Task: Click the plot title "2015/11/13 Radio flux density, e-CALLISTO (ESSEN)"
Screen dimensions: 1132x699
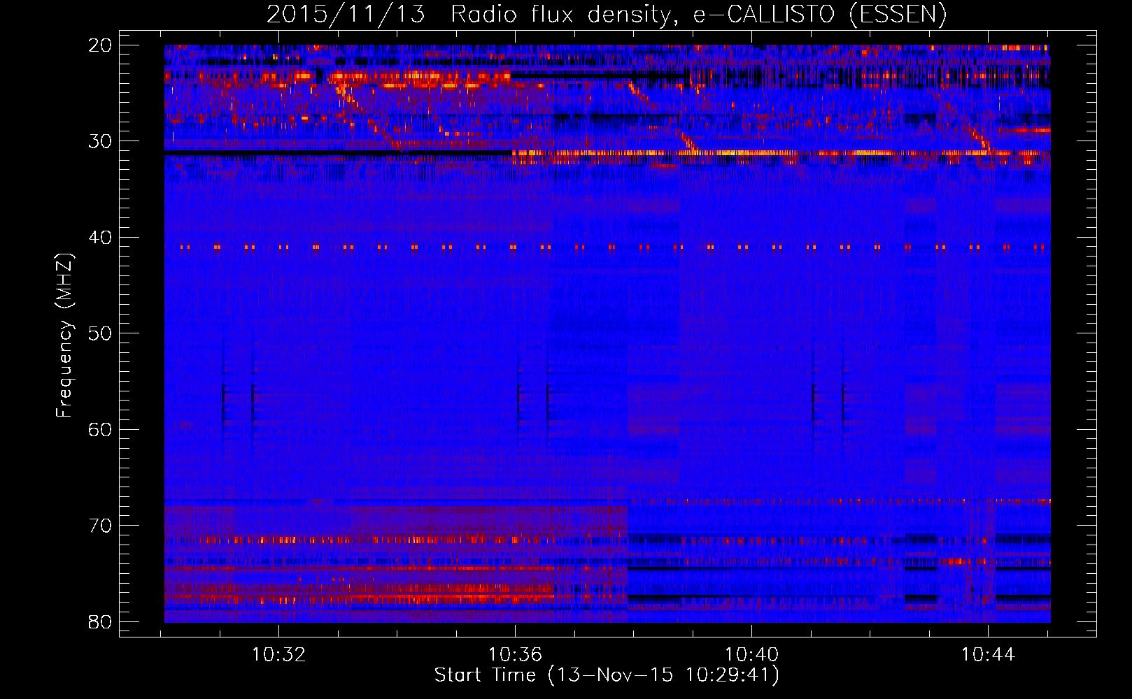Action: click(x=607, y=14)
